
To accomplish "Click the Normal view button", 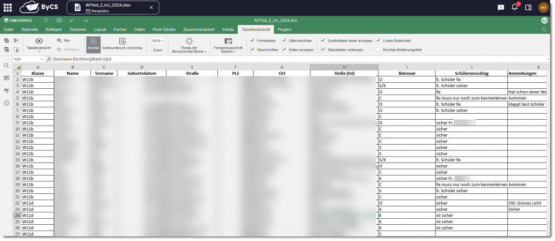I will (93, 44).
